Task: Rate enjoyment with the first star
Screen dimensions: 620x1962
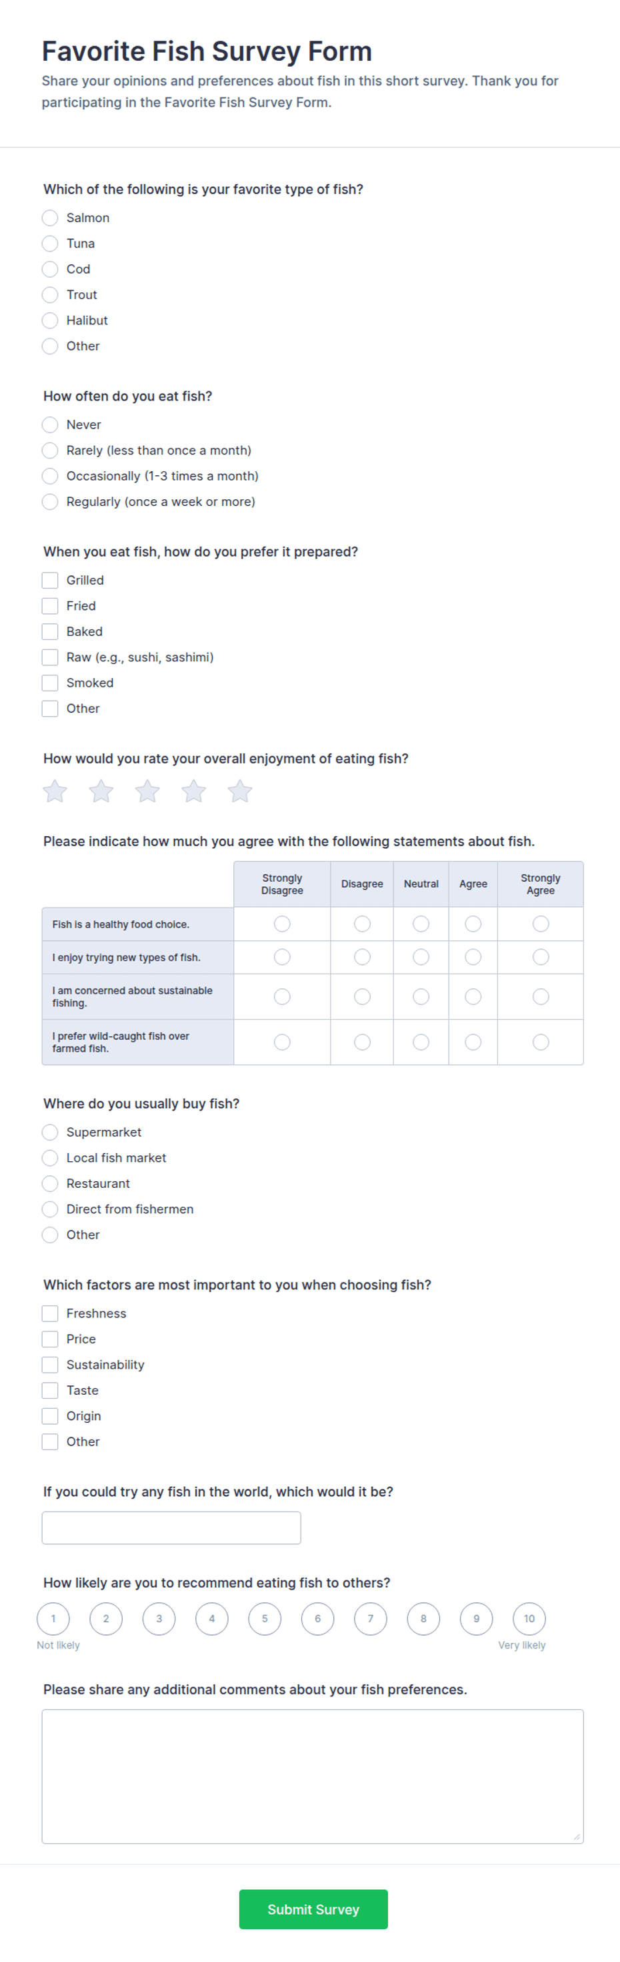Action: [55, 791]
